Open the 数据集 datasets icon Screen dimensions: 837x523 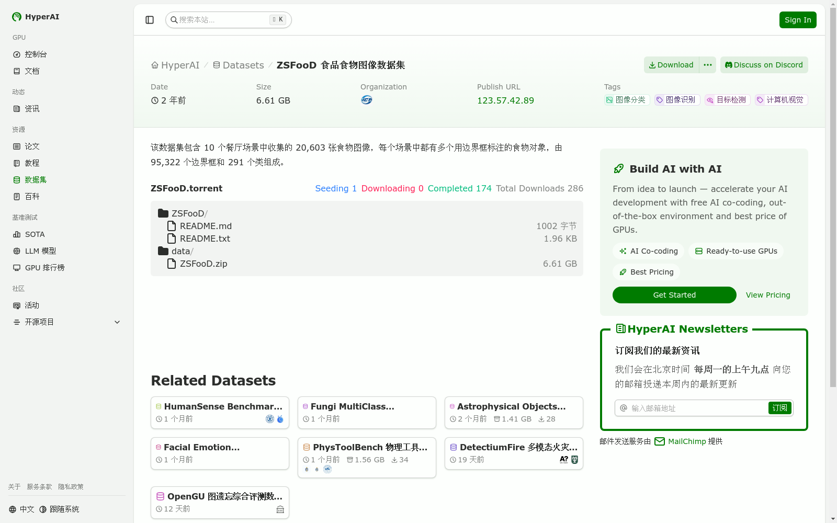(17, 180)
